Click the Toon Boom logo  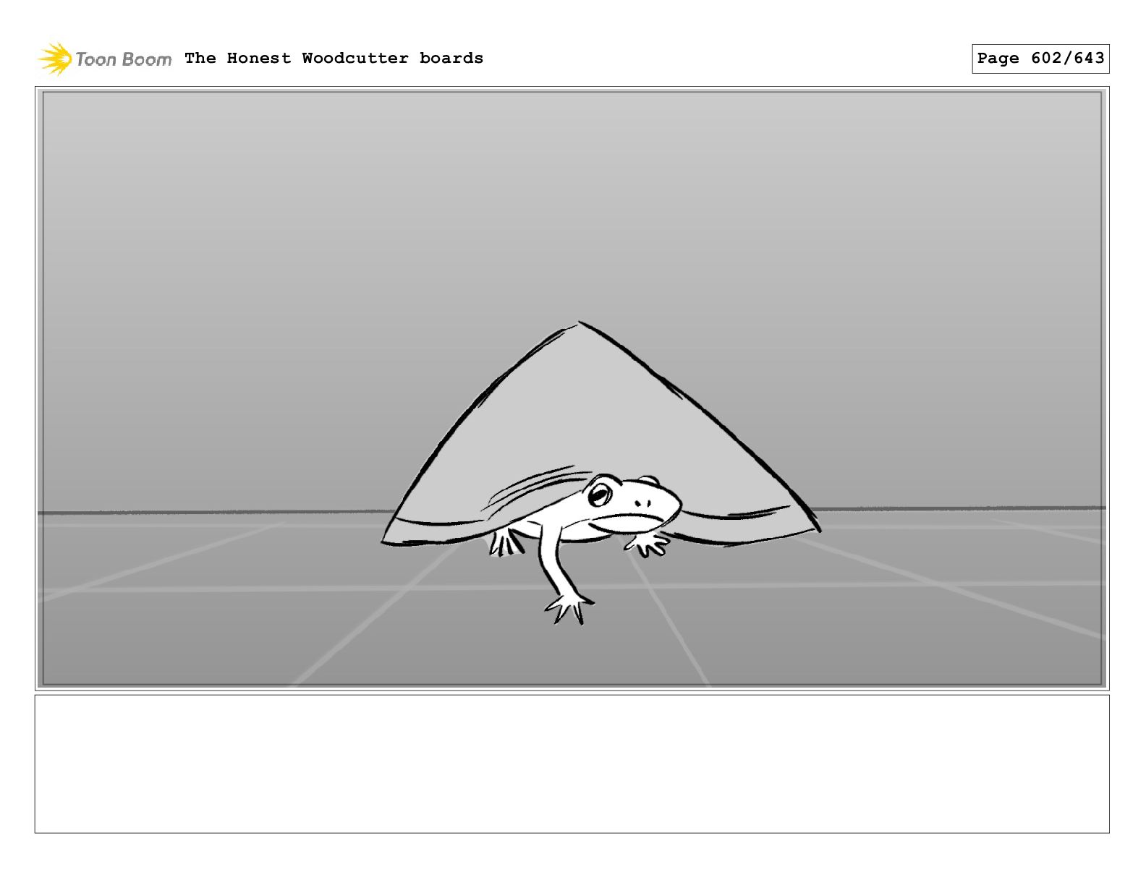click(x=105, y=59)
